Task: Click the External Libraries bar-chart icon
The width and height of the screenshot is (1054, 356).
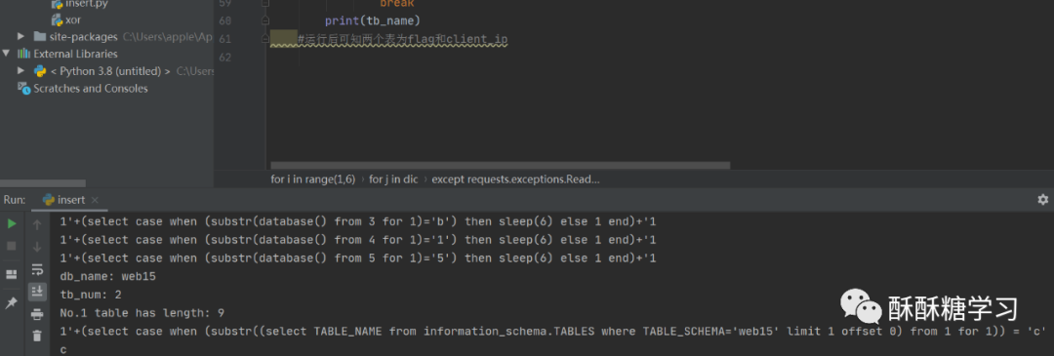Action: pos(23,54)
